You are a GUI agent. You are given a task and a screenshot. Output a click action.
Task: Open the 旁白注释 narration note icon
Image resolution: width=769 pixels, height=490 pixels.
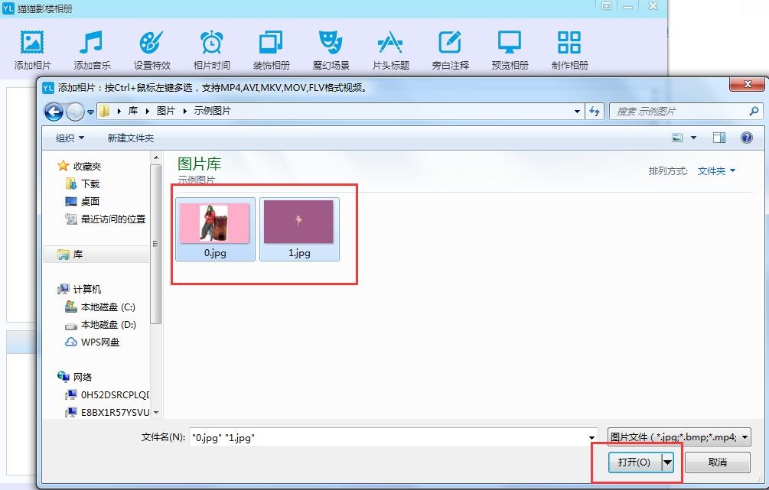tap(450, 43)
